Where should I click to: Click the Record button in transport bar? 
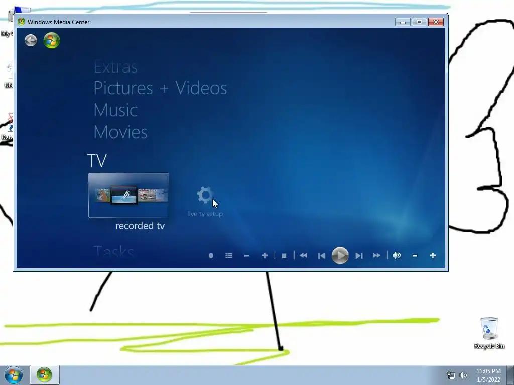(x=211, y=255)
